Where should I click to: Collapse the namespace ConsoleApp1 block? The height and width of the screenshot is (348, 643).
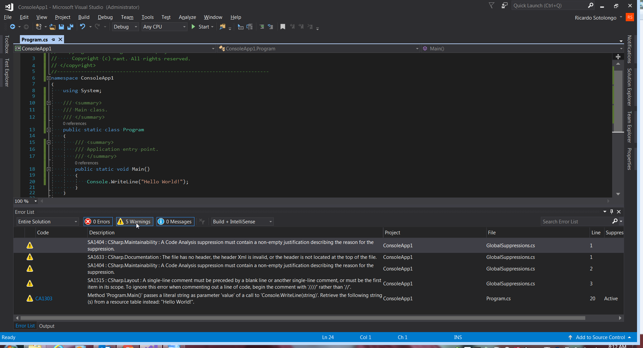tap(49, 78)
